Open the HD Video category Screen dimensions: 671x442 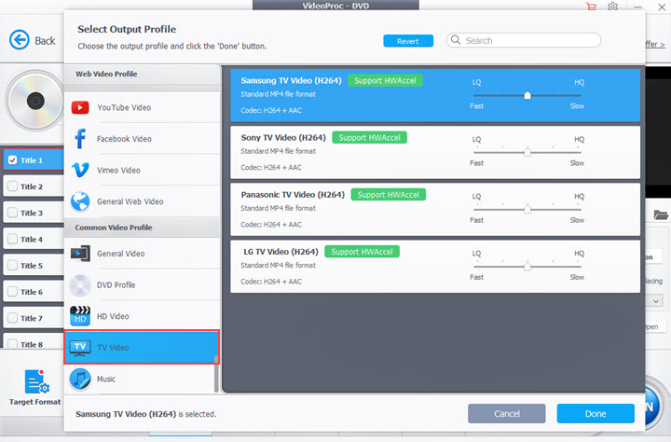pos(142,316)
